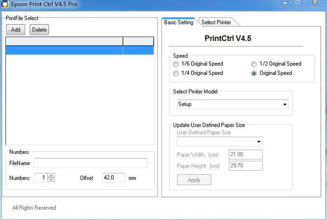Click the first column header of file list
This screenshot has width=327, height=220.
click(64, 41)
